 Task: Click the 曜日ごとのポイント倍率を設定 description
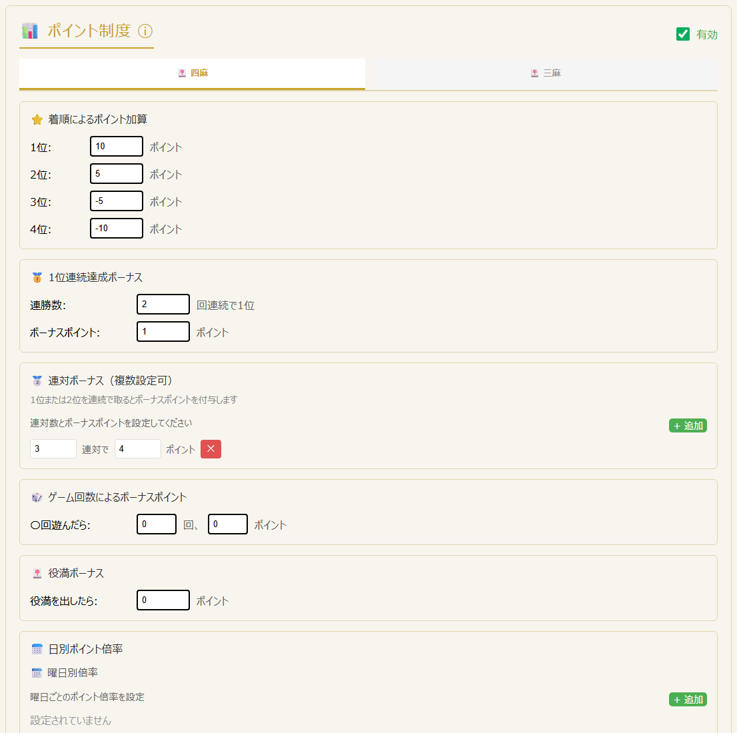click(87, 697)
